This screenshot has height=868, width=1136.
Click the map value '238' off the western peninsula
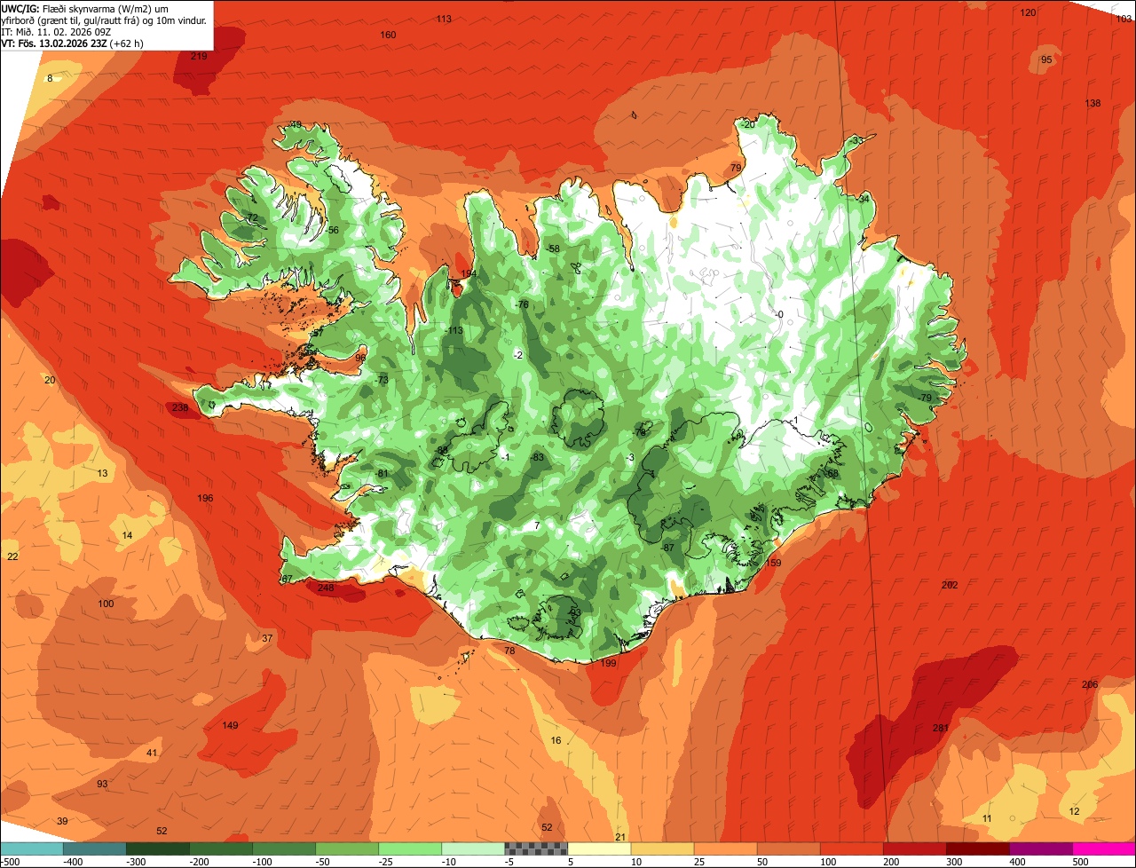[180, 407]
